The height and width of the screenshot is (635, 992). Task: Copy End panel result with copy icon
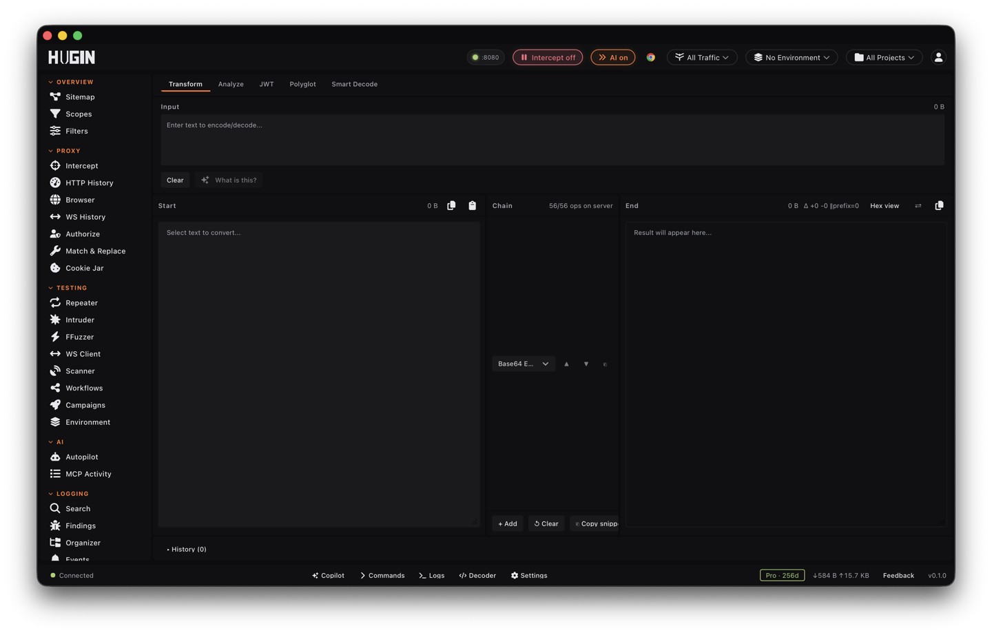coord(939,205)
